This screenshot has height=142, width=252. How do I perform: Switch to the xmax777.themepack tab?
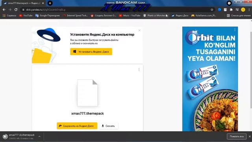[24, 3]
